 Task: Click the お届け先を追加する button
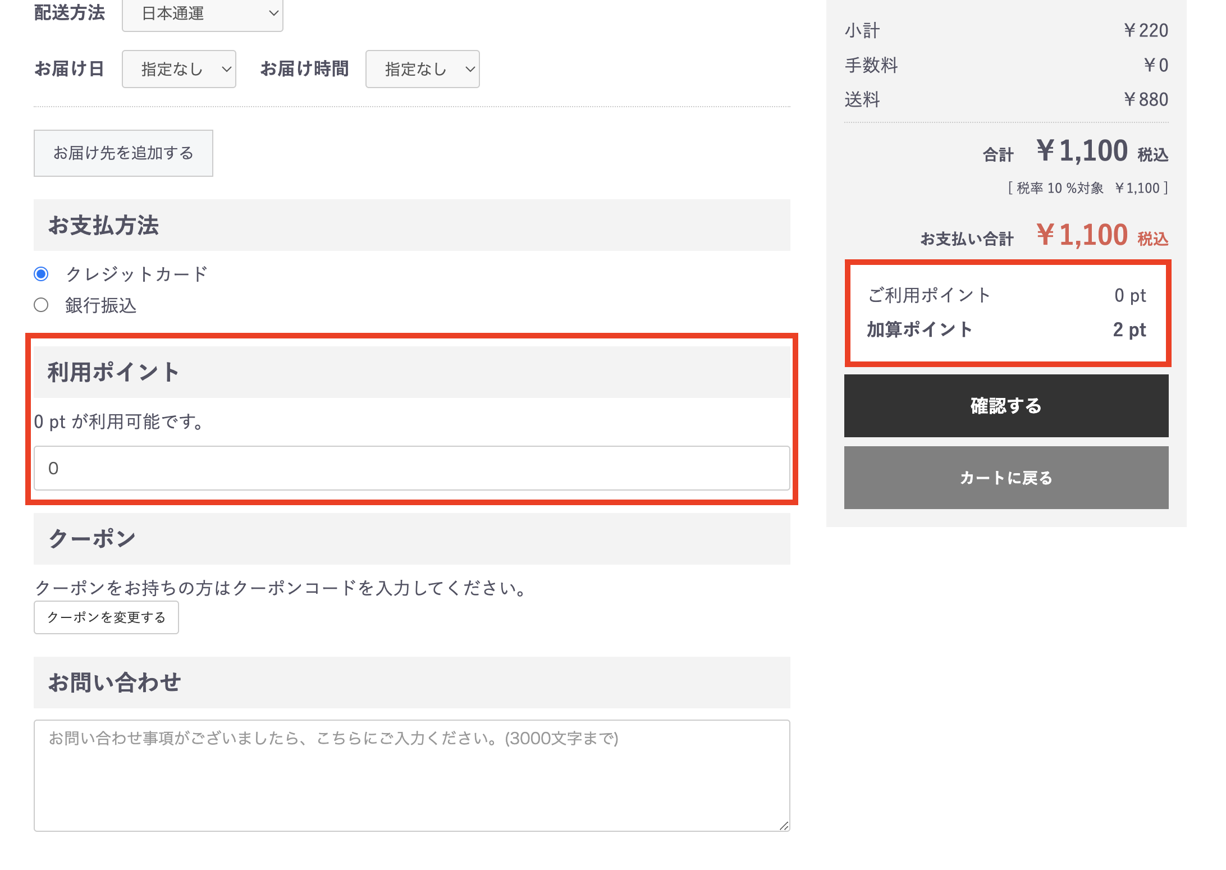(x=123, y=153)
